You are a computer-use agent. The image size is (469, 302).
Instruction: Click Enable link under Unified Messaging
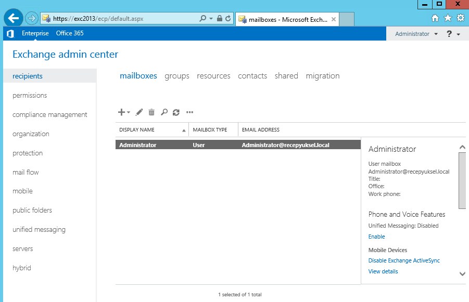376,237
